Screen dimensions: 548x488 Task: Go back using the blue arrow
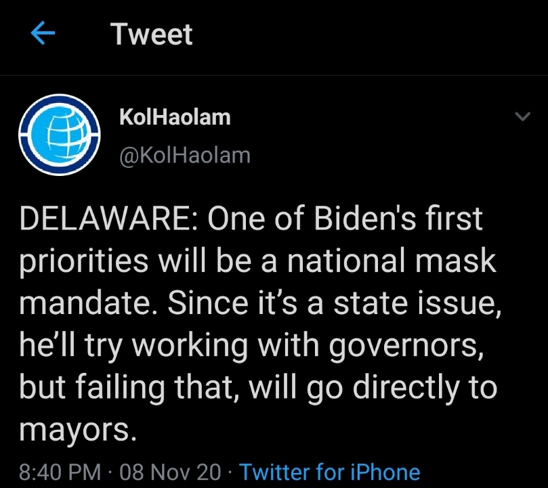pyautogui.click(x=42, y=34)
